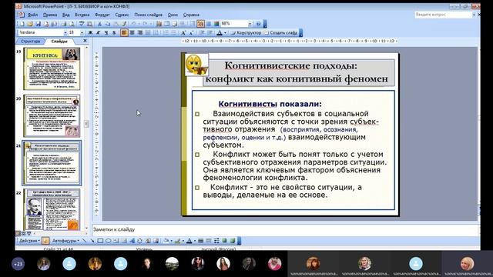493x277 pixels.
Task: Toggle right text alignment
Action: pyautogui.click(x=140, y=32)
